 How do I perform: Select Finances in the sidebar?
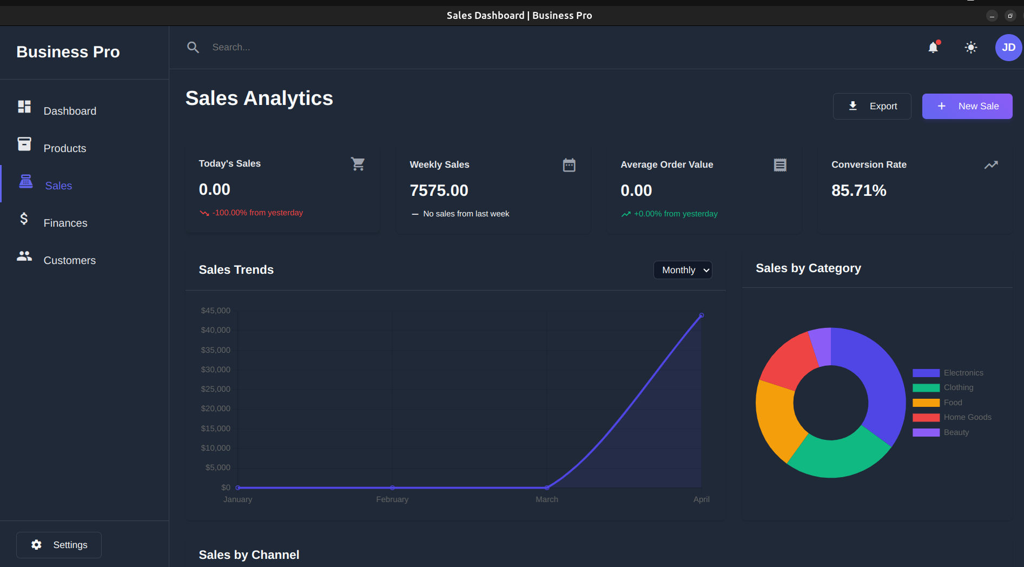coord(65,223)
